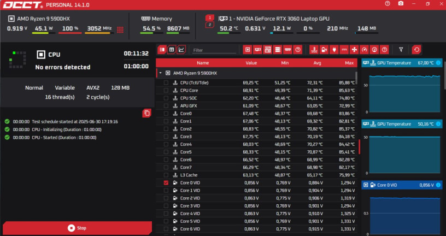Image resolution: width=446 pixels, height=236 pixels.
Task: Click the 'Test schedule started' log entry
Action: pyautogui.click(x=75, y=121)
